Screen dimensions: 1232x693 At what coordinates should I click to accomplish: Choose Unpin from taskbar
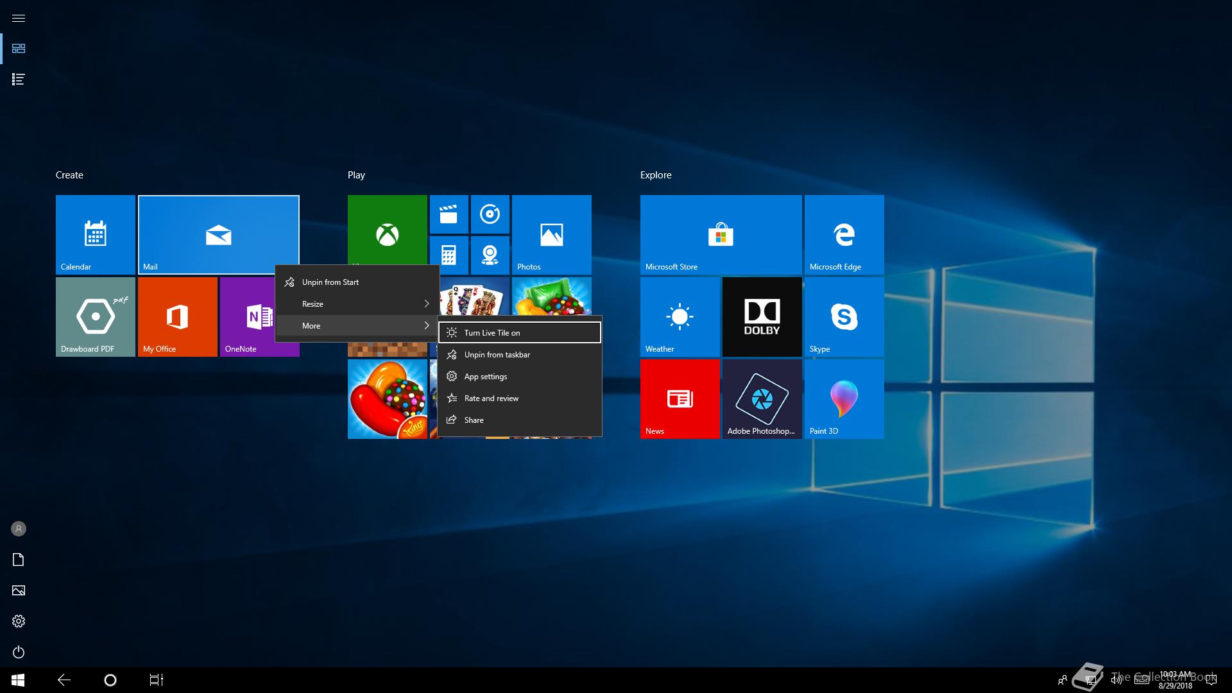tap(520, 355)
